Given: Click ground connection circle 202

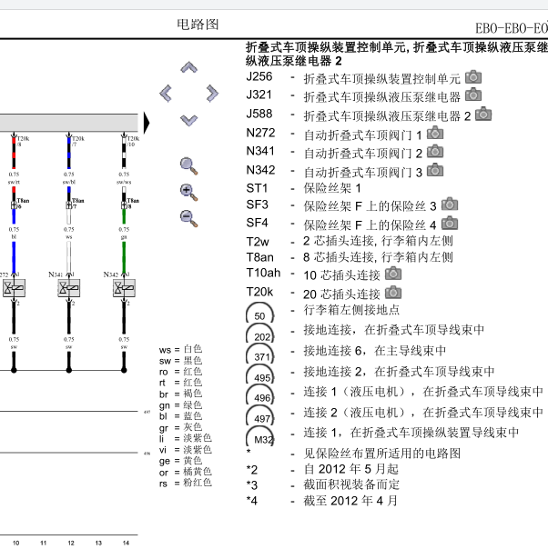Looking at the screenshot, I should click(x=259, y=334).
